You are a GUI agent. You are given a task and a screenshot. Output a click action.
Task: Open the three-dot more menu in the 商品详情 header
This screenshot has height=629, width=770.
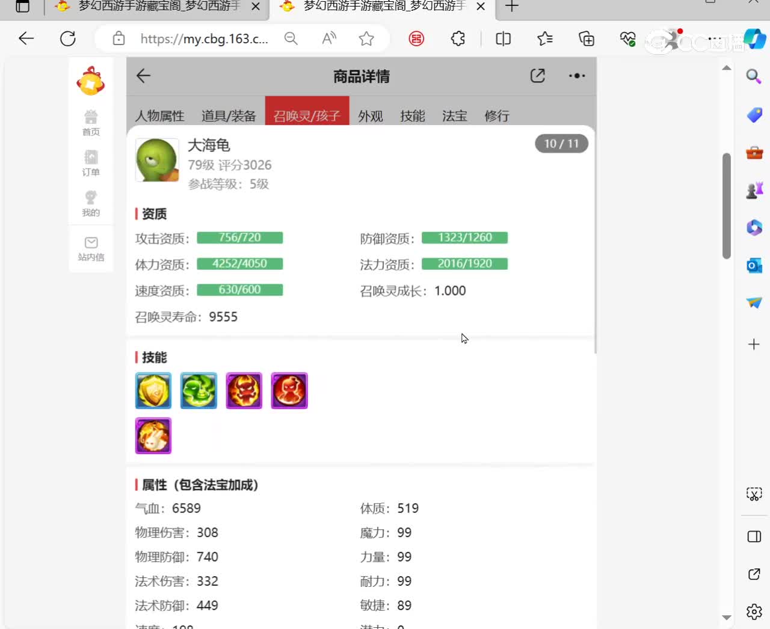point(577,76)
